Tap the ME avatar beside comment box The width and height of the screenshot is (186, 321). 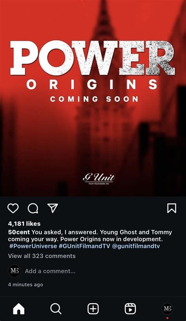click(14, 271)
